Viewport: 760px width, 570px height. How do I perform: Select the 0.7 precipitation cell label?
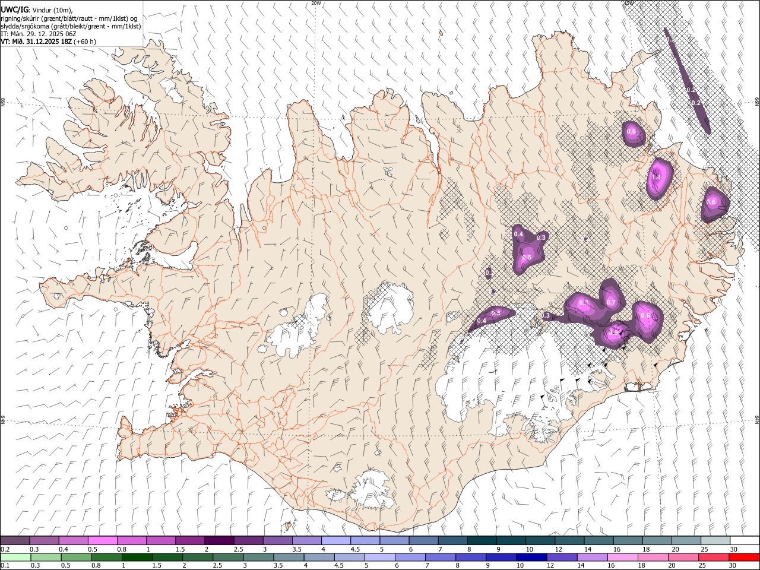point(611,302)
